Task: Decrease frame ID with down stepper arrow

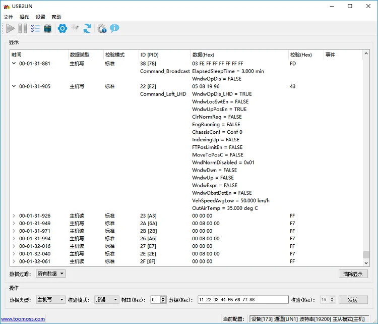Action: 163,301
